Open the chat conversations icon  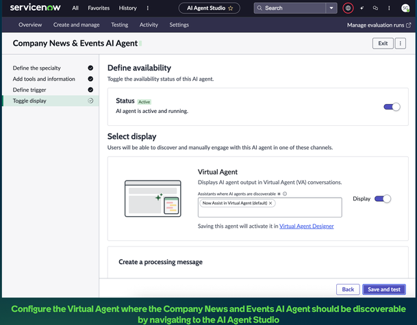[x=375, y=8]
